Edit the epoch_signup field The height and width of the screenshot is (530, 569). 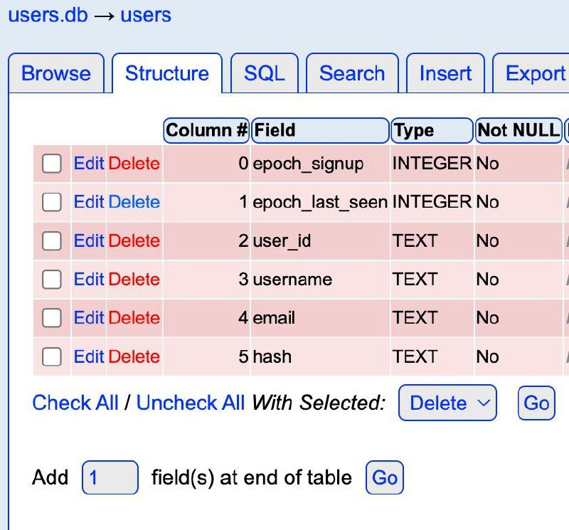pos(89,164)
